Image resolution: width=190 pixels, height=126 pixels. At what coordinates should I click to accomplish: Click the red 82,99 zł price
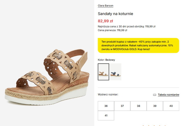[105, 21]
